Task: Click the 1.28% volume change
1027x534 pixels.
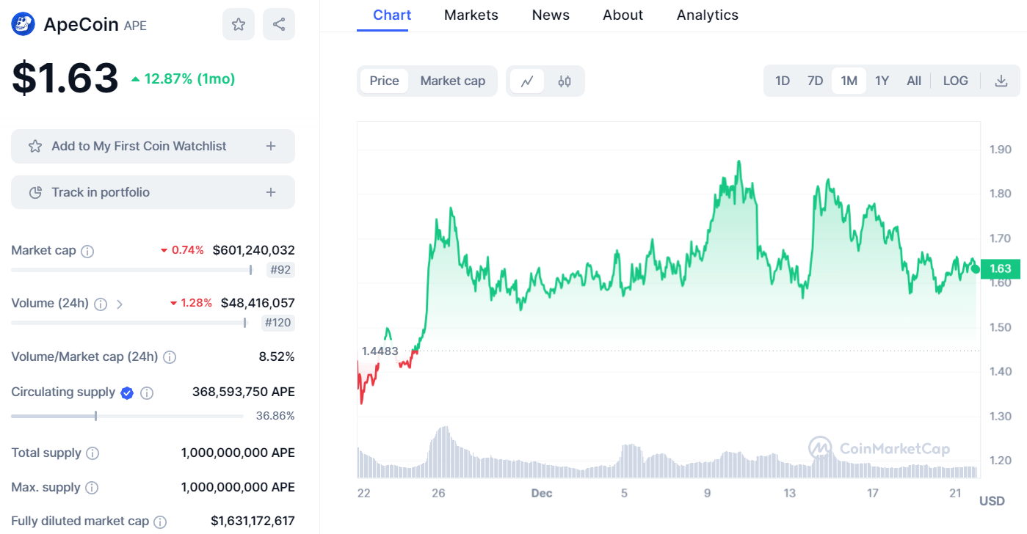Action: (191, 303)
